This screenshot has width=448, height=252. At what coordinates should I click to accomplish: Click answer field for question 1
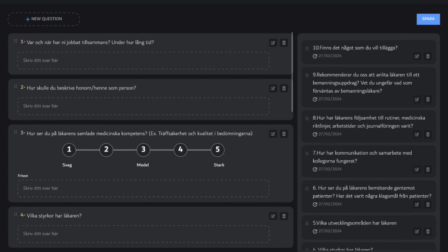tap(143, 61)
